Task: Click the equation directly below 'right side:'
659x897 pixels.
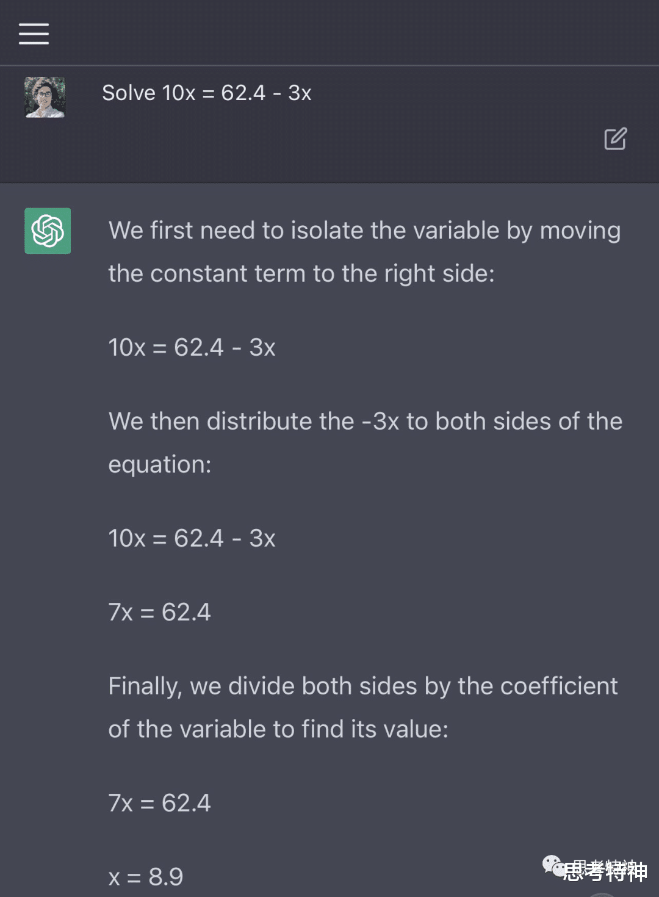Action: point(192,347)
